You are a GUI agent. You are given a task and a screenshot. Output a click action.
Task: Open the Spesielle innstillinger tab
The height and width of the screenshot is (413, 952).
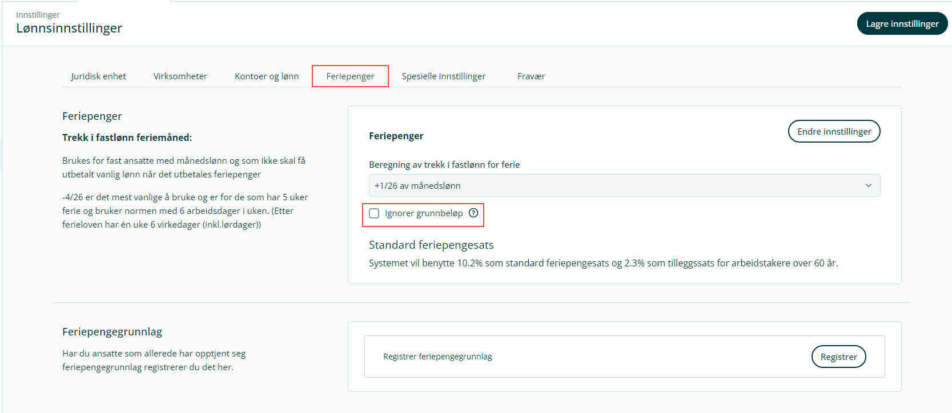pos(443,76)
